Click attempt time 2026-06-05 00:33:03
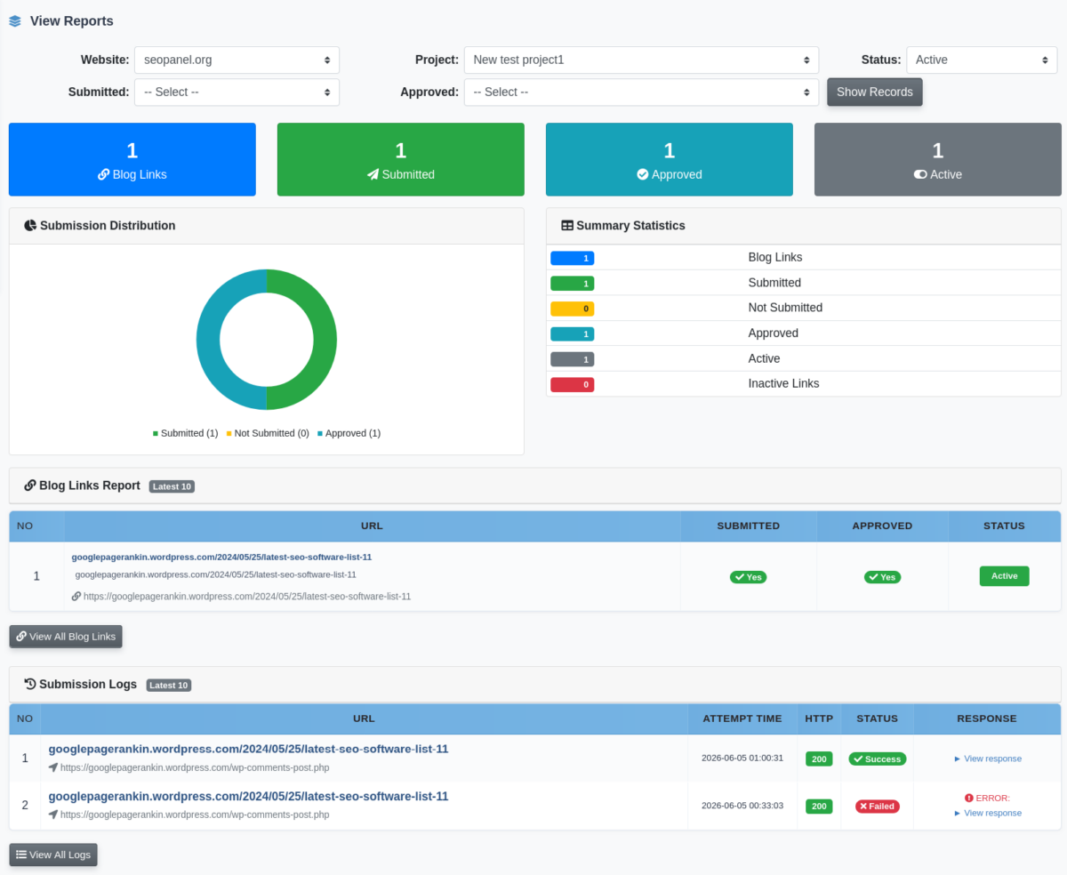This screenshot has height=875, width=1067. (742, 805)
